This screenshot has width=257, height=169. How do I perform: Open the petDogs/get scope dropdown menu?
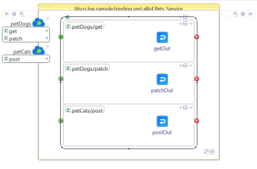191,24
